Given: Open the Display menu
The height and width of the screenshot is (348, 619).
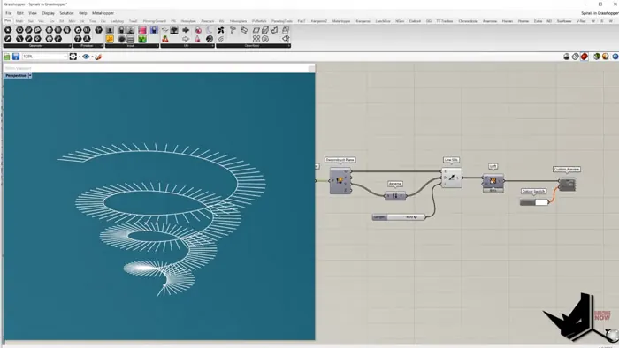Looking at the screenshot, I should tap(49, 13).
